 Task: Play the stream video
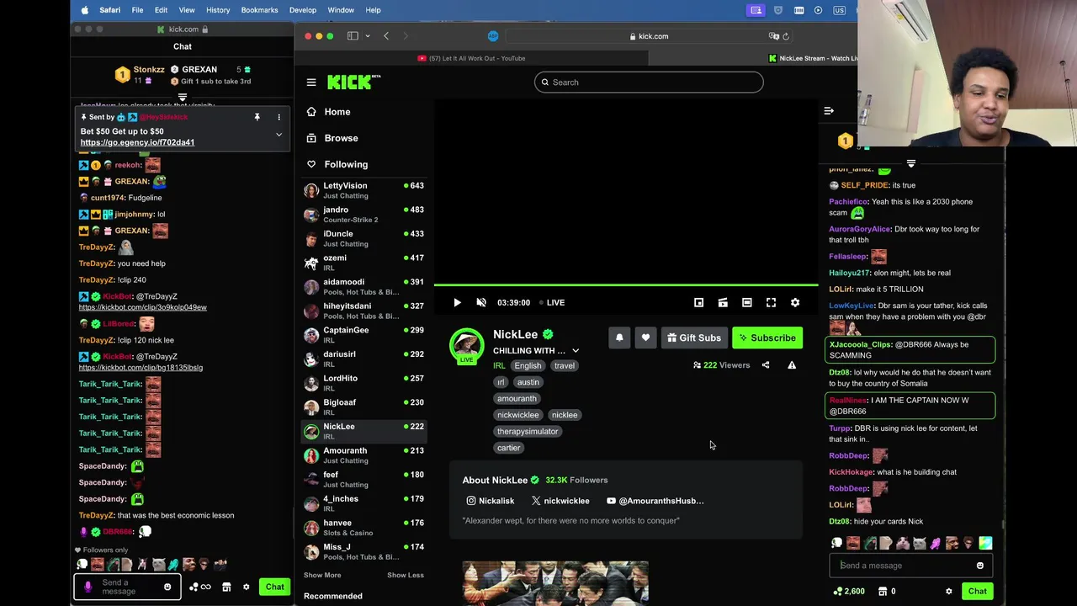(x=457, y=302)
